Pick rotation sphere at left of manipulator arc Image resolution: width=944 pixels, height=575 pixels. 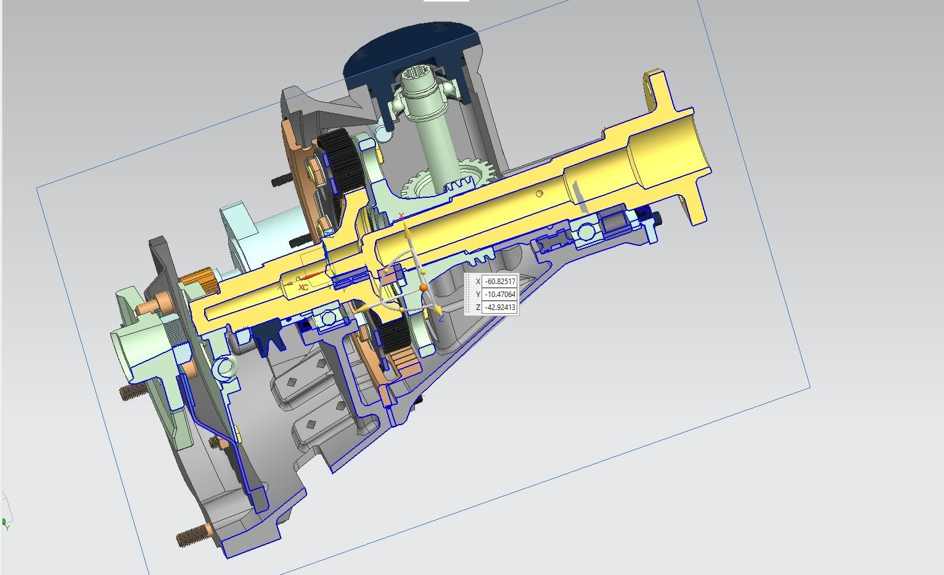(x=387, y=270)
